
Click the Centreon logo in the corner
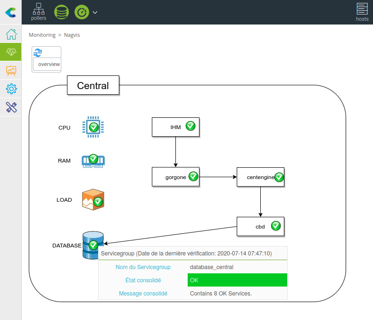[x=10, y=12]
